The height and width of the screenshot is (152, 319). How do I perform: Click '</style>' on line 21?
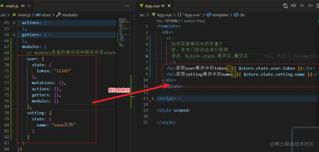pos(166,122)
